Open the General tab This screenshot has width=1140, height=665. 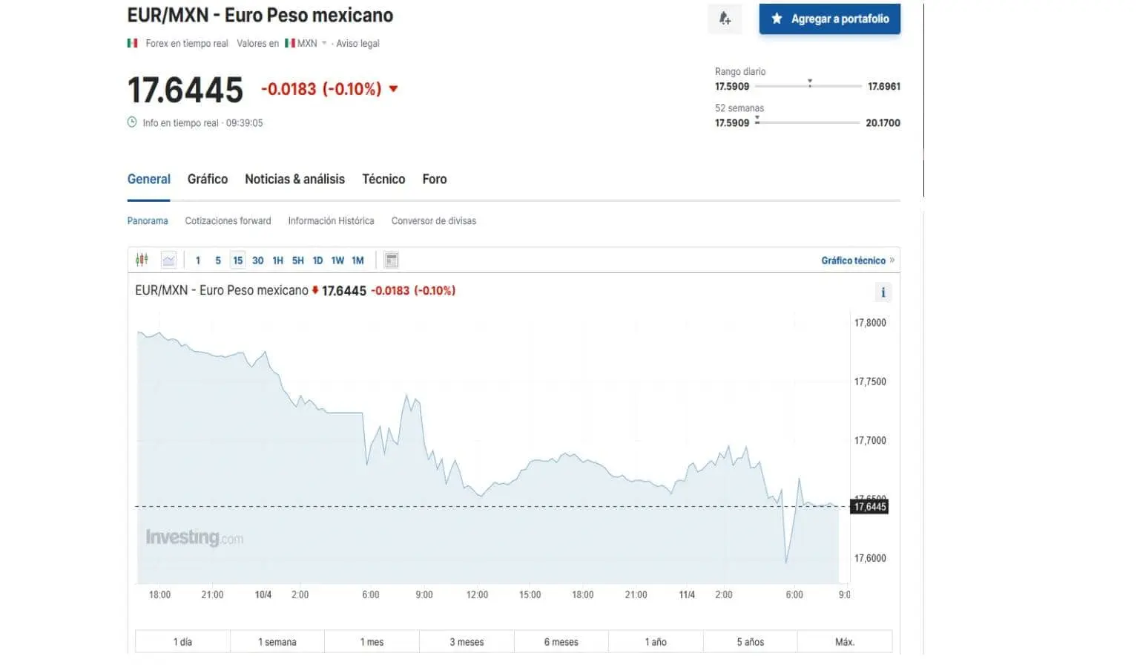(x=149, y=179)
